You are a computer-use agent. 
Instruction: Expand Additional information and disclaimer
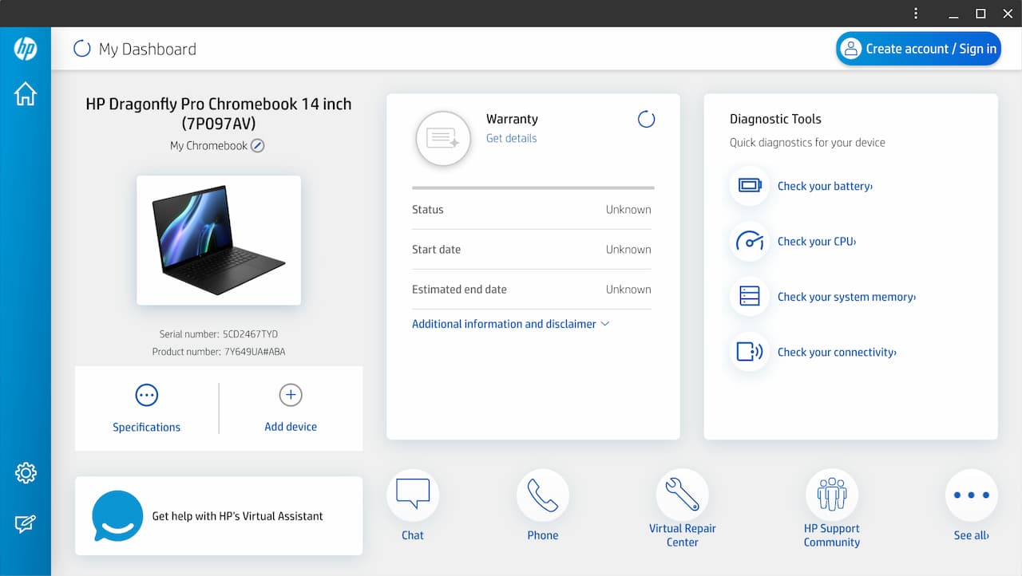tap(511, 324)
